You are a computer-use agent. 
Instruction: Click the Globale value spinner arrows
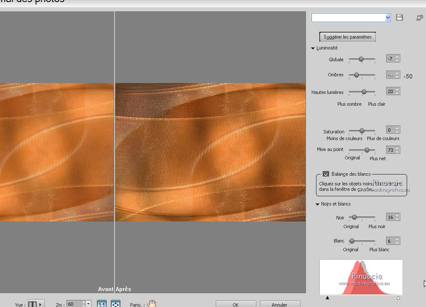pos(397,59)
